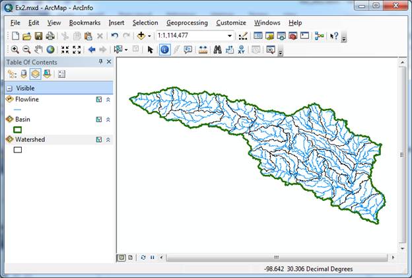Collapse the Visible group in contents
The width and height of the screenshot is (412, 278).
[x=10, y=88]
